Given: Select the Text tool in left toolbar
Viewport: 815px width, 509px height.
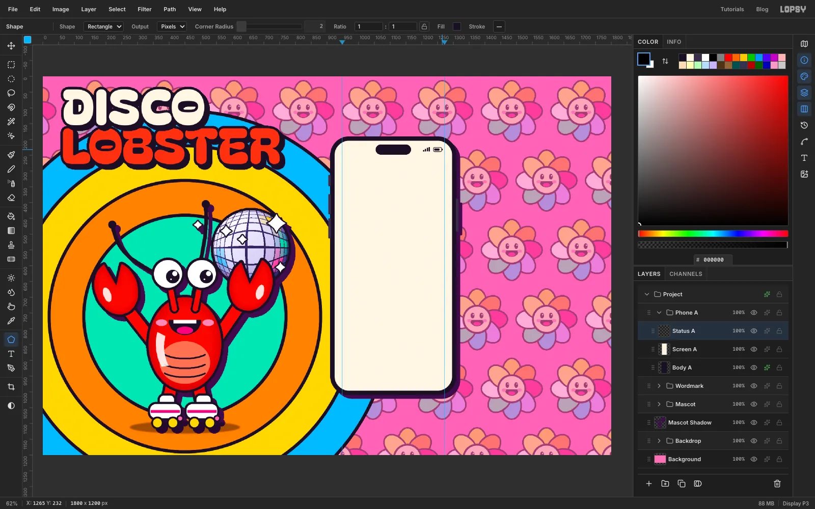Looking at the screenshot, I should click(x=11, y=354).
